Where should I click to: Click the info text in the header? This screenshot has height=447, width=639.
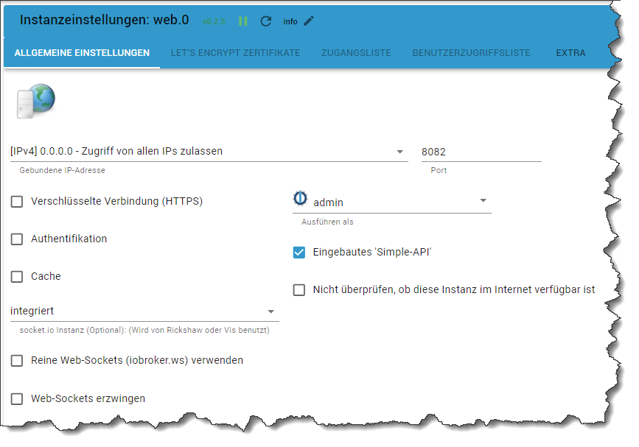[290, 21]
